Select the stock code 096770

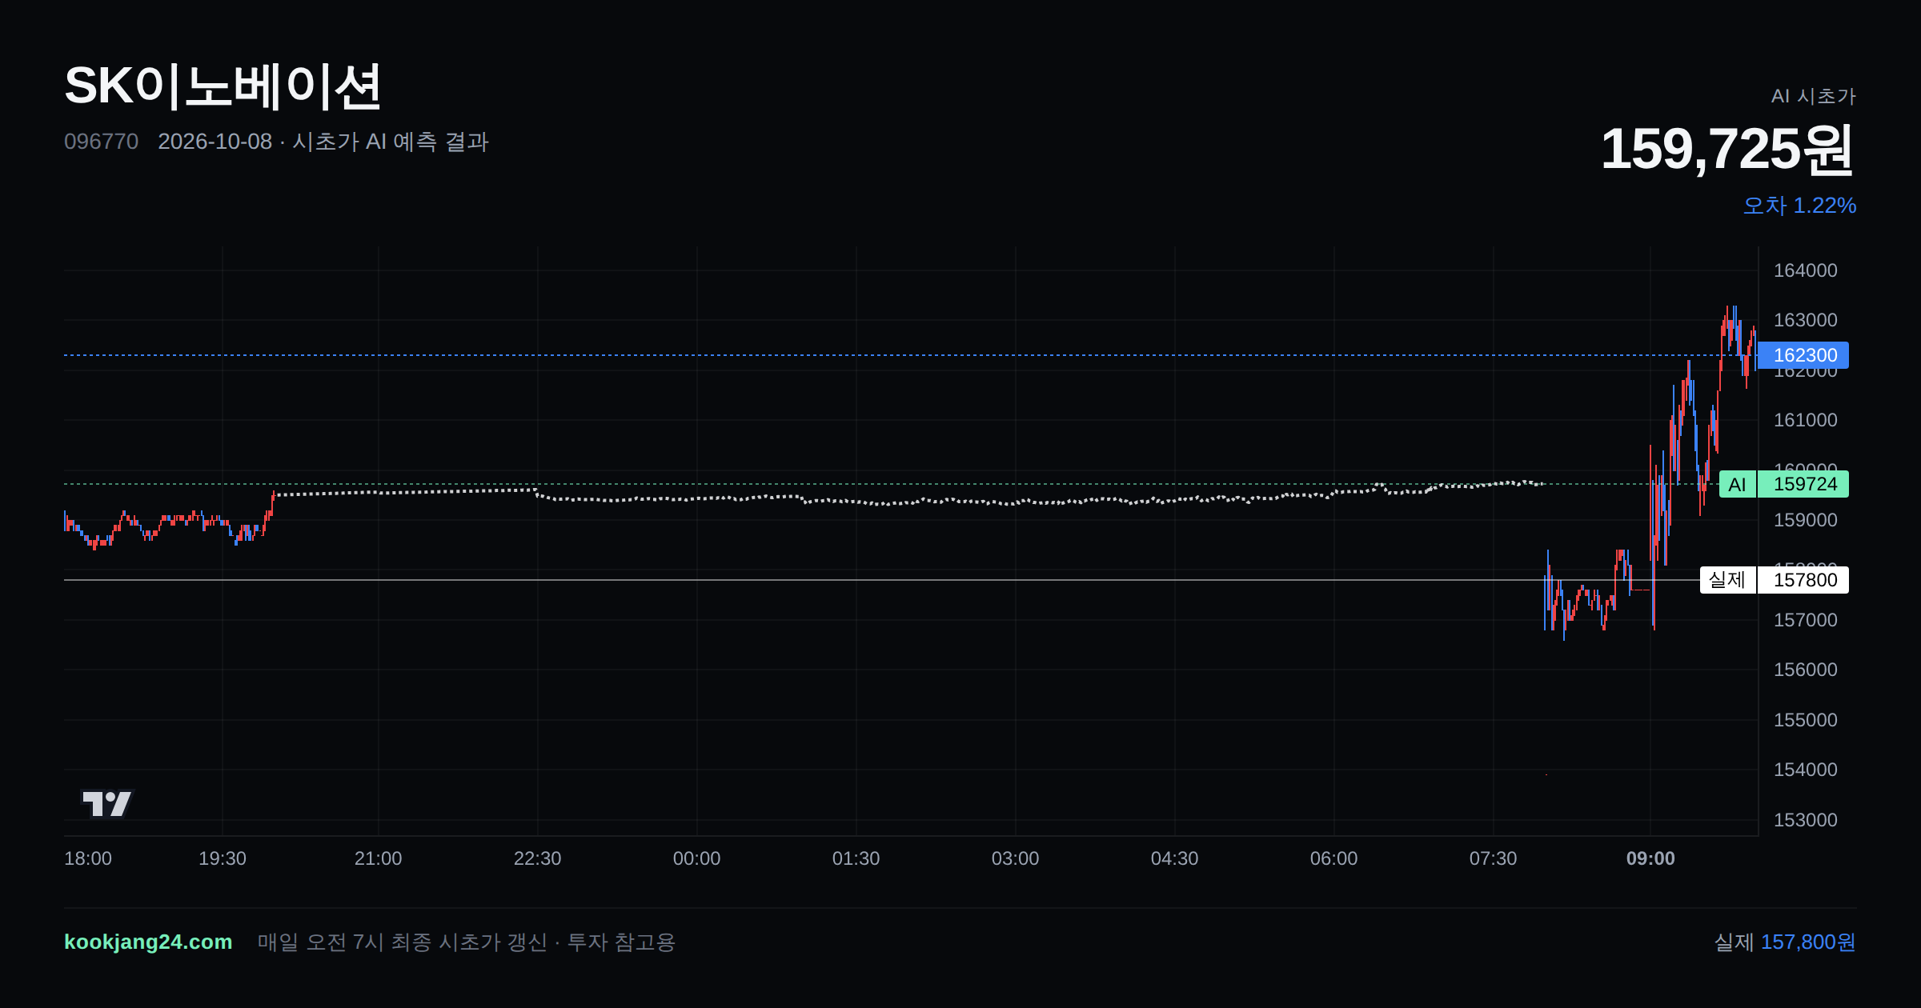[x=101, y=142]
